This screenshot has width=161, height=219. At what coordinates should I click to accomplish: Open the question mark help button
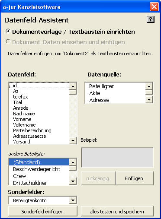tap(151, 19)
